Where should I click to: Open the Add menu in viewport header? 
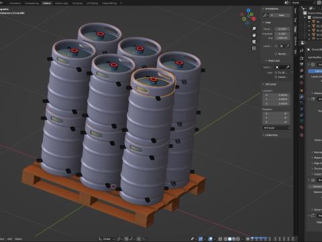9,239
